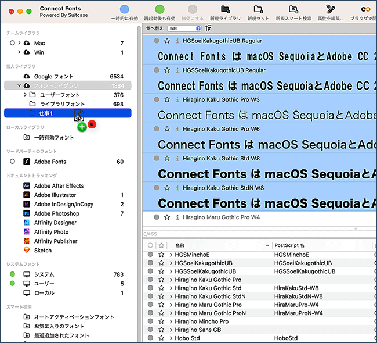This screenshot has height=343, width=377.
Task: Toggle activation circle for Adobe Fonts
Action: point(12,162)
